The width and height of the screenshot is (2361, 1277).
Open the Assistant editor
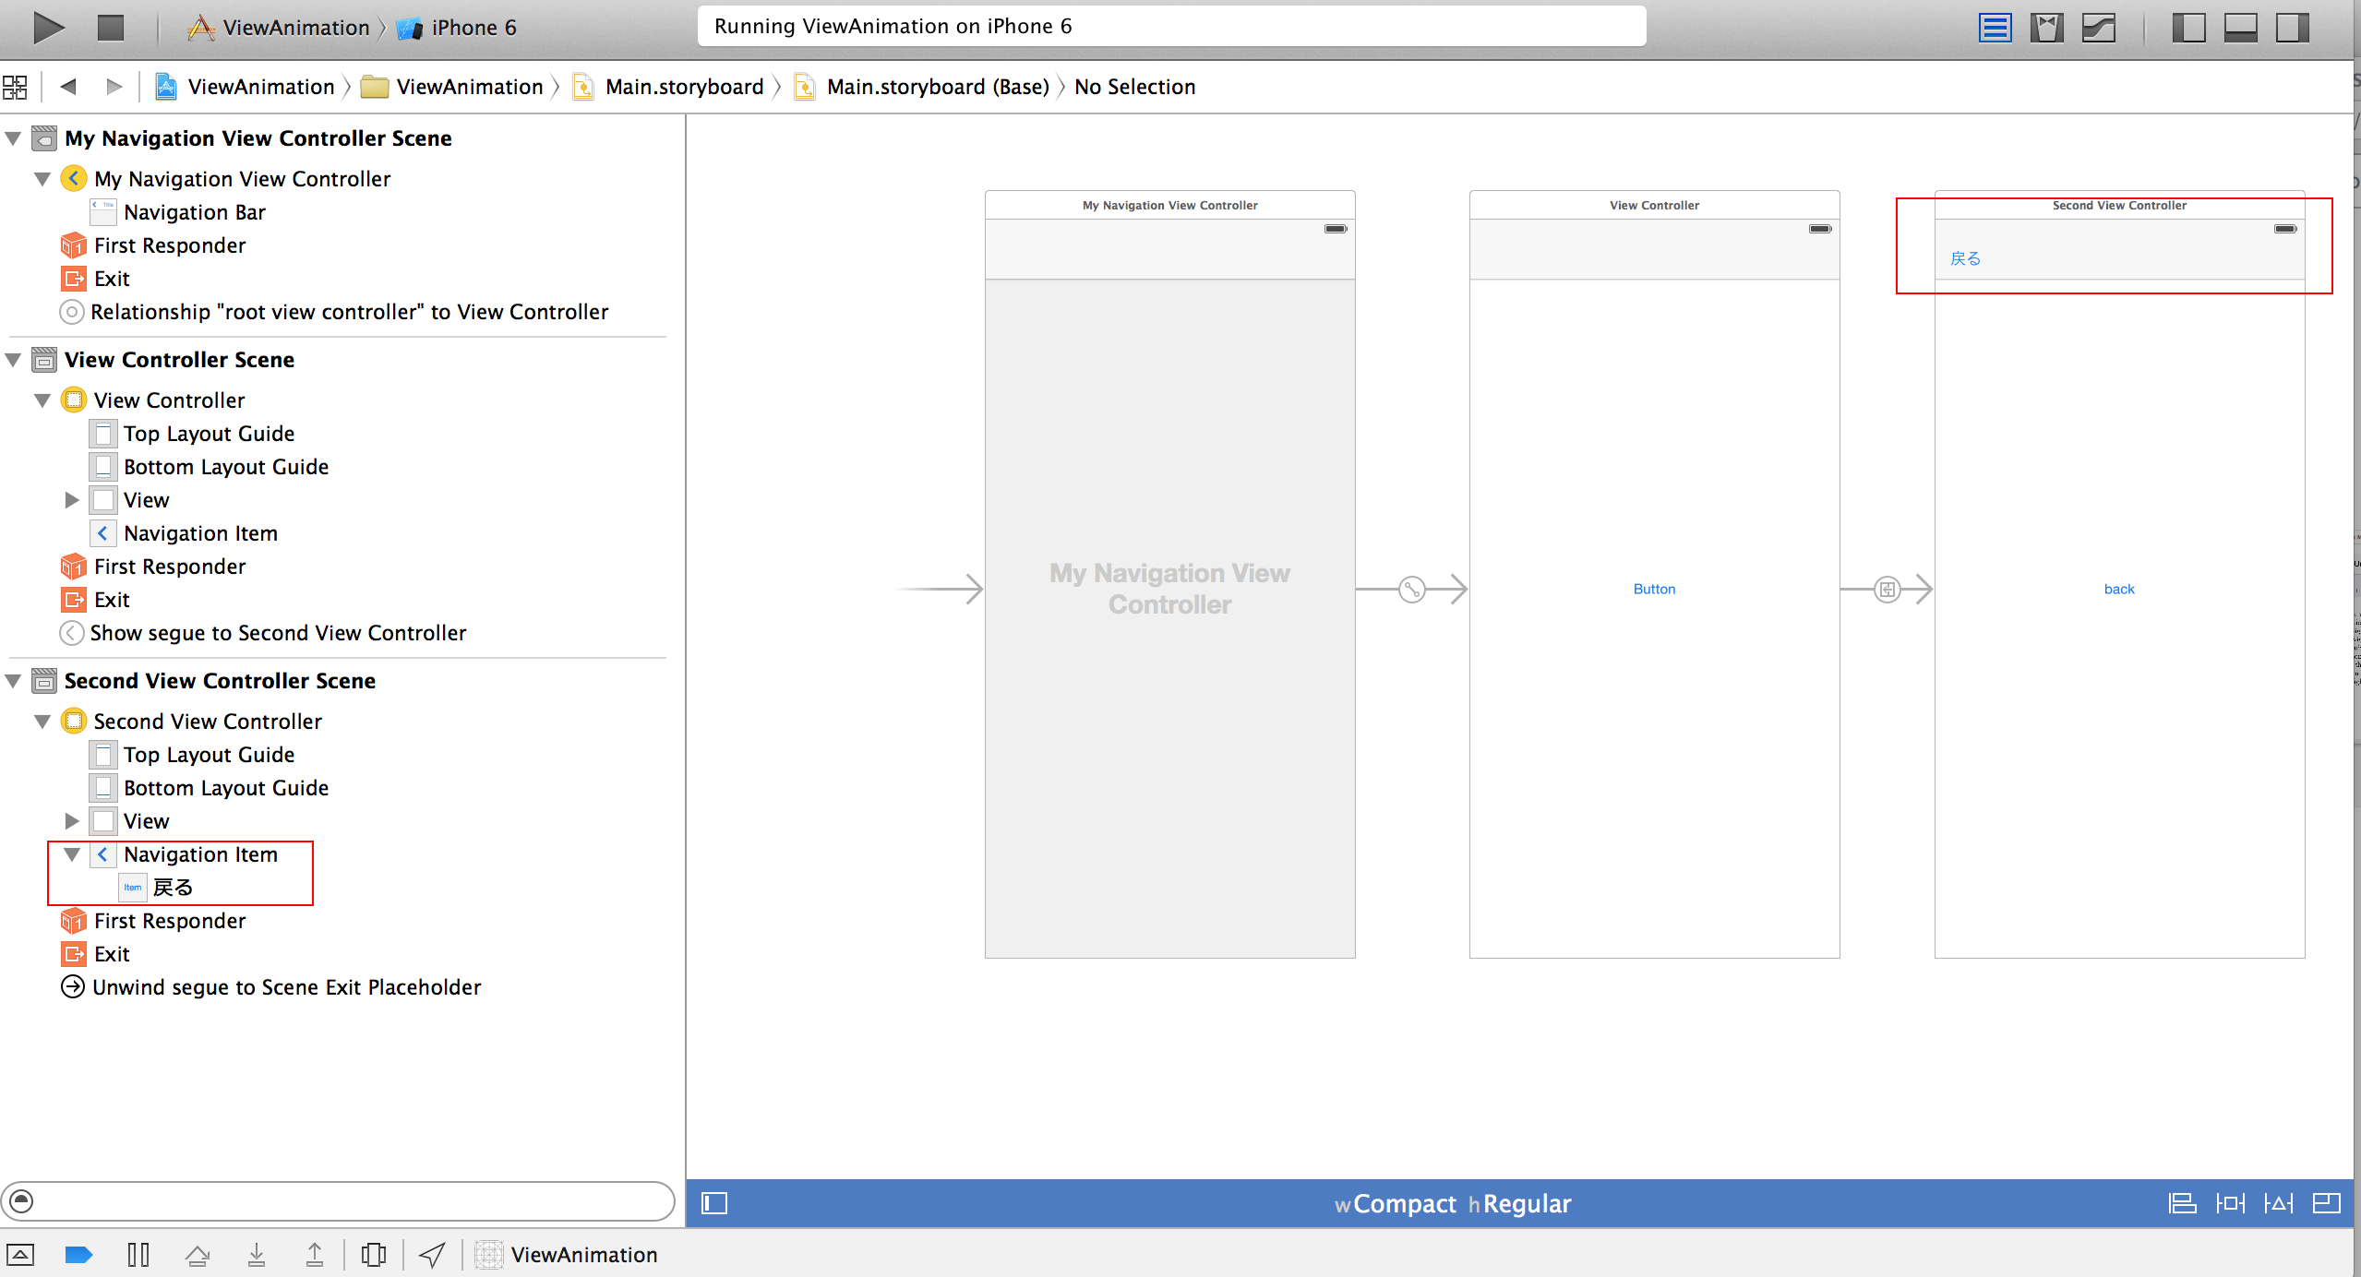2047,27
